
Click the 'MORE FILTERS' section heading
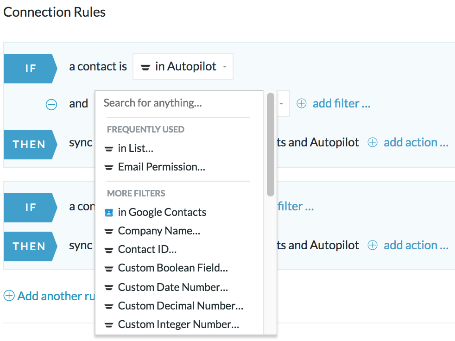[136, 193]
